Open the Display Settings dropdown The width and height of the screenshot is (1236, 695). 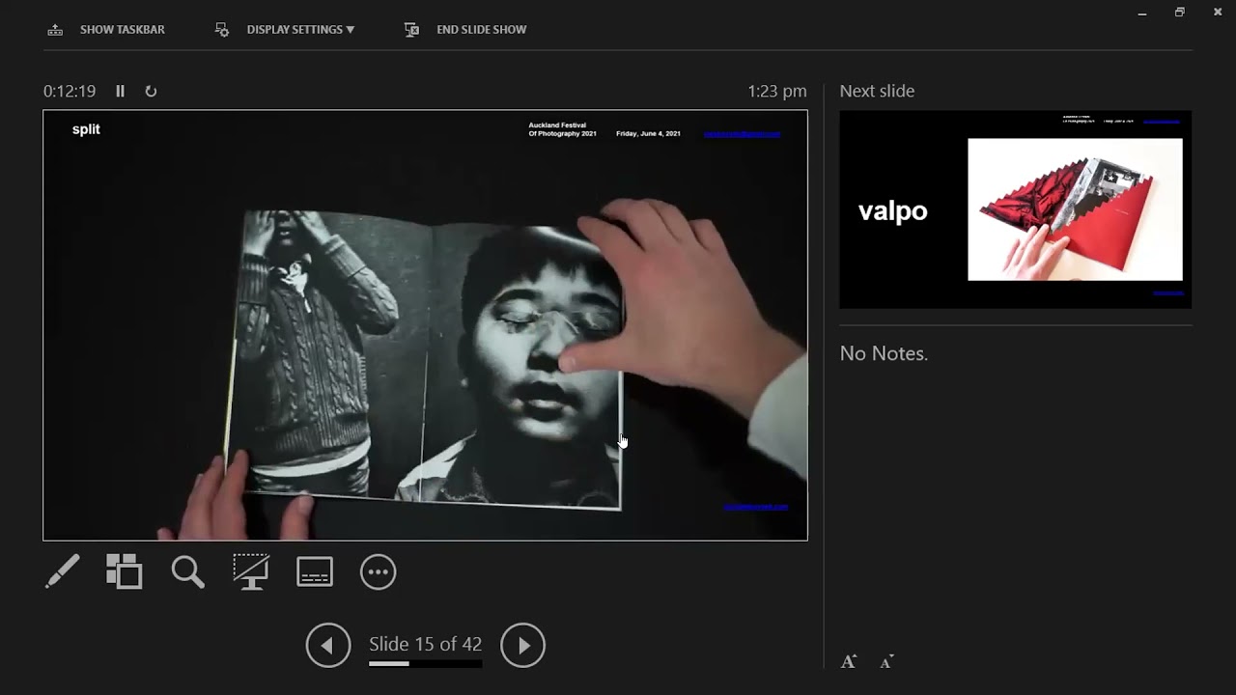click(300, 30)
